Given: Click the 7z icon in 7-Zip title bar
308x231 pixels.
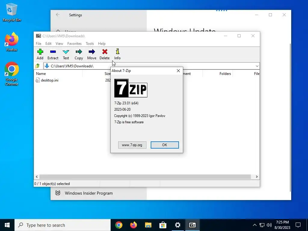Looking at the screenshot, I should click(38, 36).
